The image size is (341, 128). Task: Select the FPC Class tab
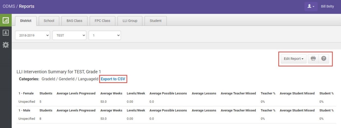click(x=102, y=21)
